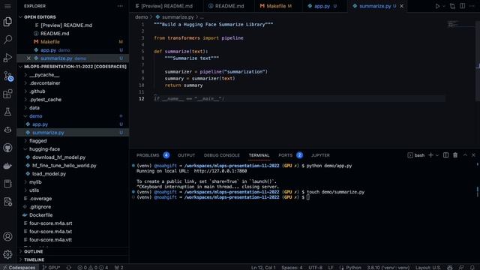The width and height of the screenshot is (480, 270).
Task: Open download_hf_model.py file
Action: [x=73, y=157]
